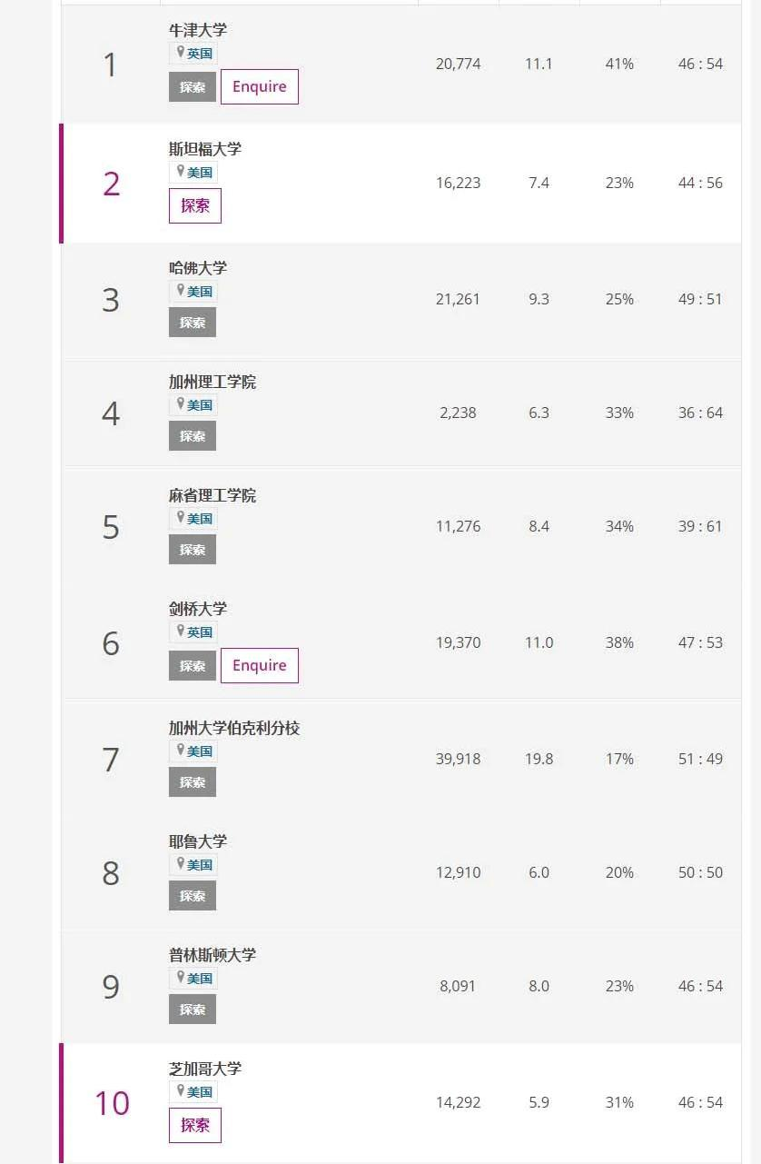Click the location pin icon under 牛津大学

(181, 53)
